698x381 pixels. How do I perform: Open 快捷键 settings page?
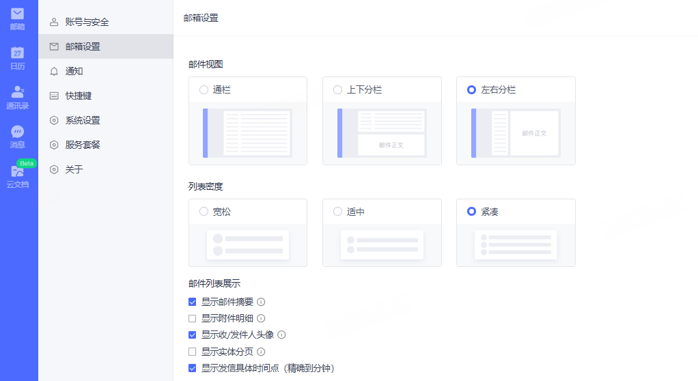click(105, 96)
